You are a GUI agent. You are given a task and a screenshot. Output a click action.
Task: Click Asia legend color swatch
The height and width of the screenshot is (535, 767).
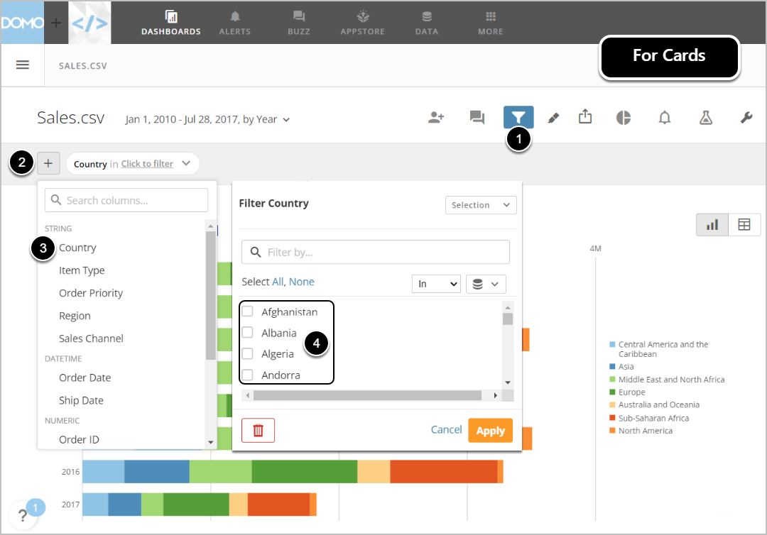(x=612, y=366)
